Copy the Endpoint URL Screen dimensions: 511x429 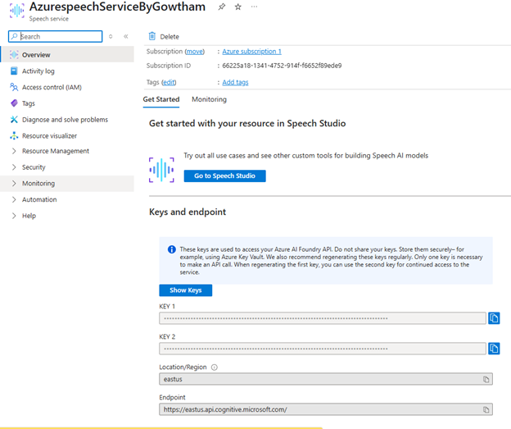click(x=486, y=409)
